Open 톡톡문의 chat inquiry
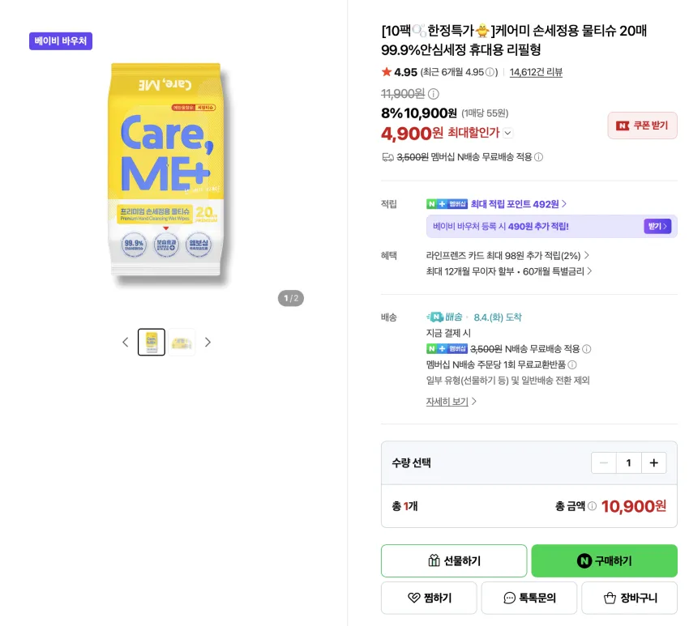This screenshot has height=626, width=689. coord(529,598)
